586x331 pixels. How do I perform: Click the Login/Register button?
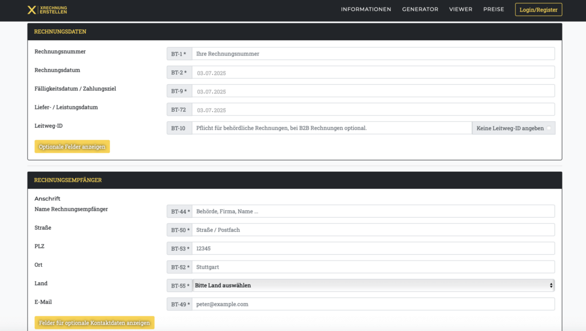tap(538, 10)
